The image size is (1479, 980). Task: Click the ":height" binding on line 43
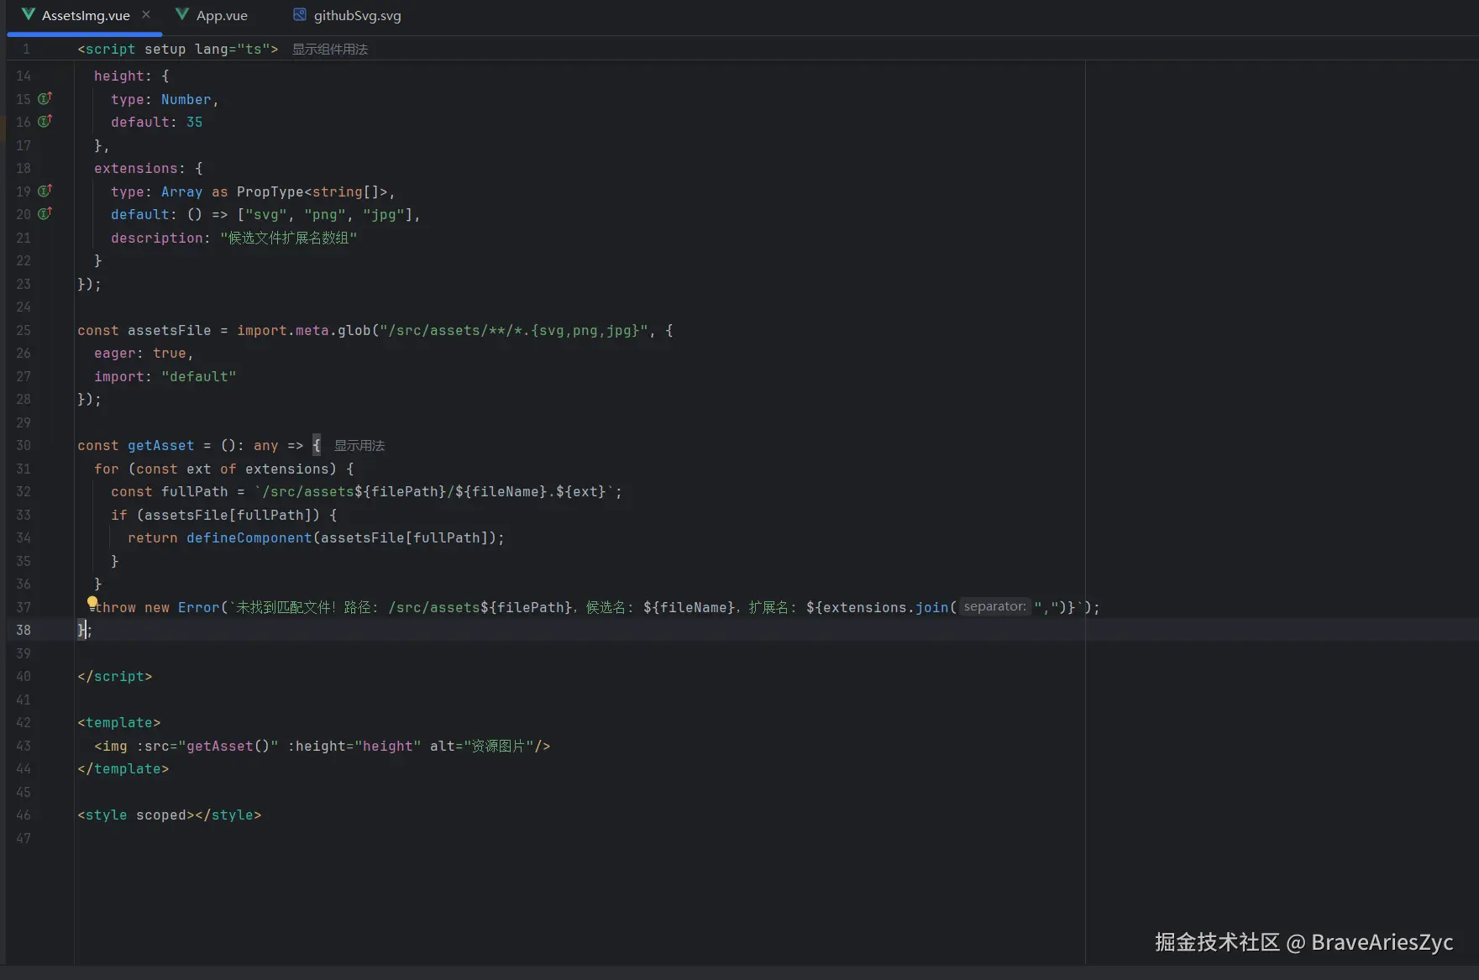click(x=317, y=747)
